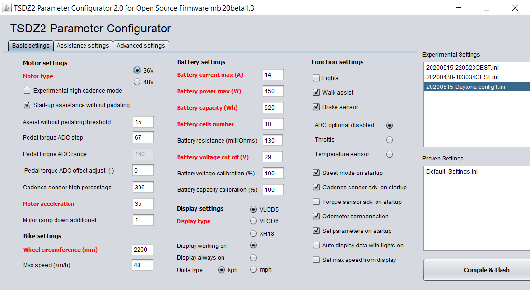The image size is (530, 290).
Task: Click the Pedal torque ADC offset adjust field
Action: point(143,170)
